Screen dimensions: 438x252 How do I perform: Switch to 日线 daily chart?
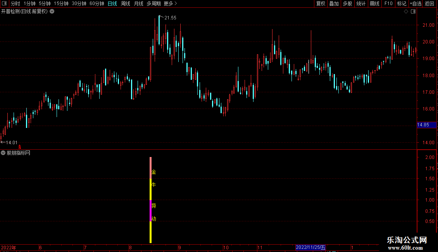click(112, 3)
